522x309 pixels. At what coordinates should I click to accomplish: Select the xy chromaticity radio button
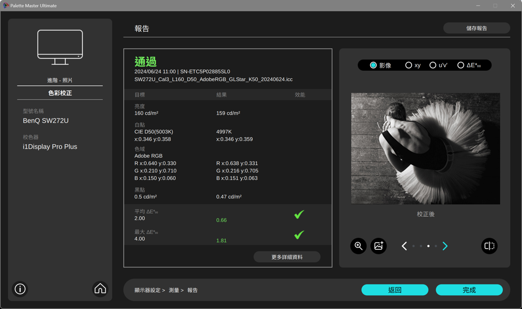click(409, 65)
